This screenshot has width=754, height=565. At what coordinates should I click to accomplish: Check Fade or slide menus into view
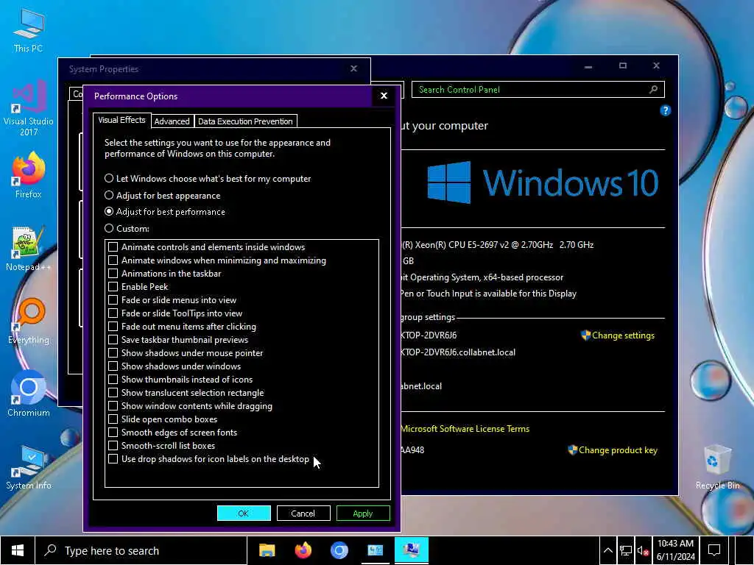(x=113, y=300)
